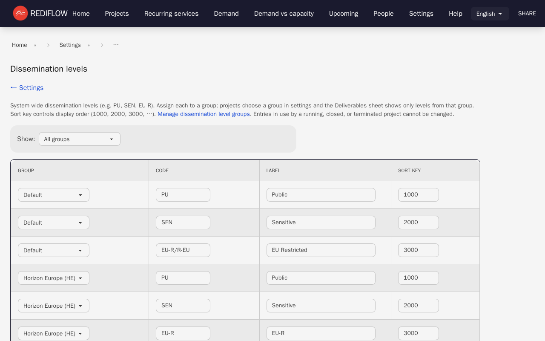
Task: Open group dropdown for Sensitive Default row
Action: pyautogui.click(x=54, y=223)
